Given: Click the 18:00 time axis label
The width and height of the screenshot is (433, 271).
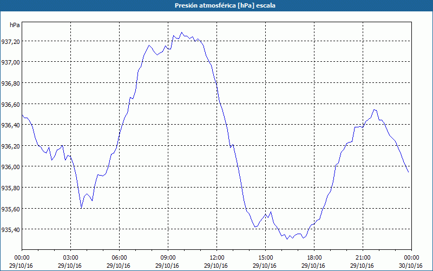Looking at the screenshot, I should pos(314,258).
